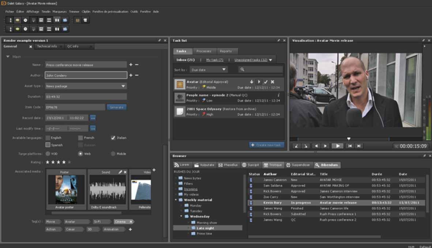Set rating to five stars
Screen dimensions: 432x248
tap(70, 162)
